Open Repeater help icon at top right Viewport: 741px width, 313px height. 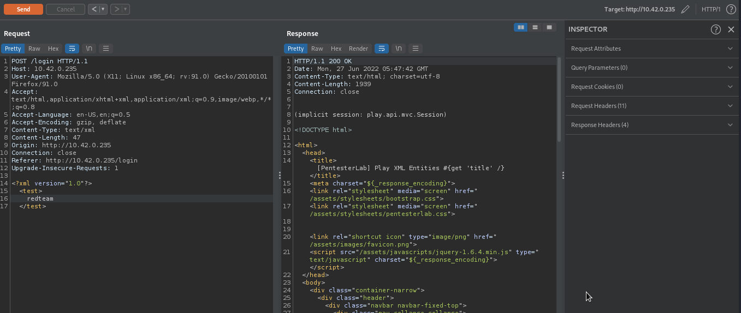click(x=731, y=9)
